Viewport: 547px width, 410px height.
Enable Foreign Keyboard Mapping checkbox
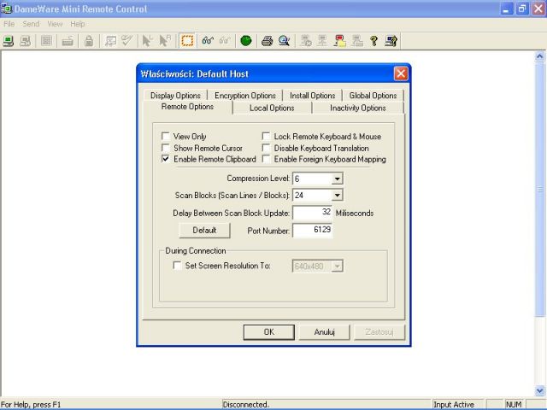tap(266, 159)
